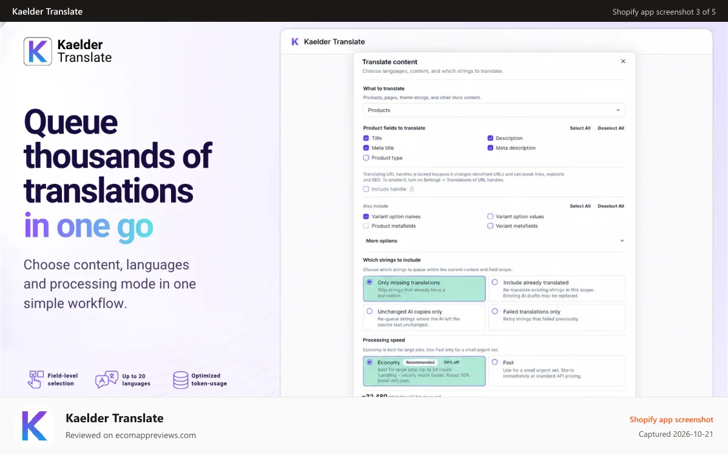Click the 'in one go' gradient headline text
Screen dimensions: 728x455
[x=89, y=226]
